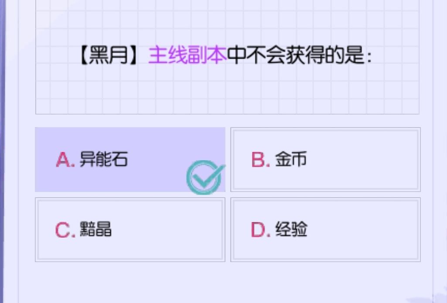Click the pink letter D. label
The width and height of the screenshot is (447, 303).
[x=261, y=230]
